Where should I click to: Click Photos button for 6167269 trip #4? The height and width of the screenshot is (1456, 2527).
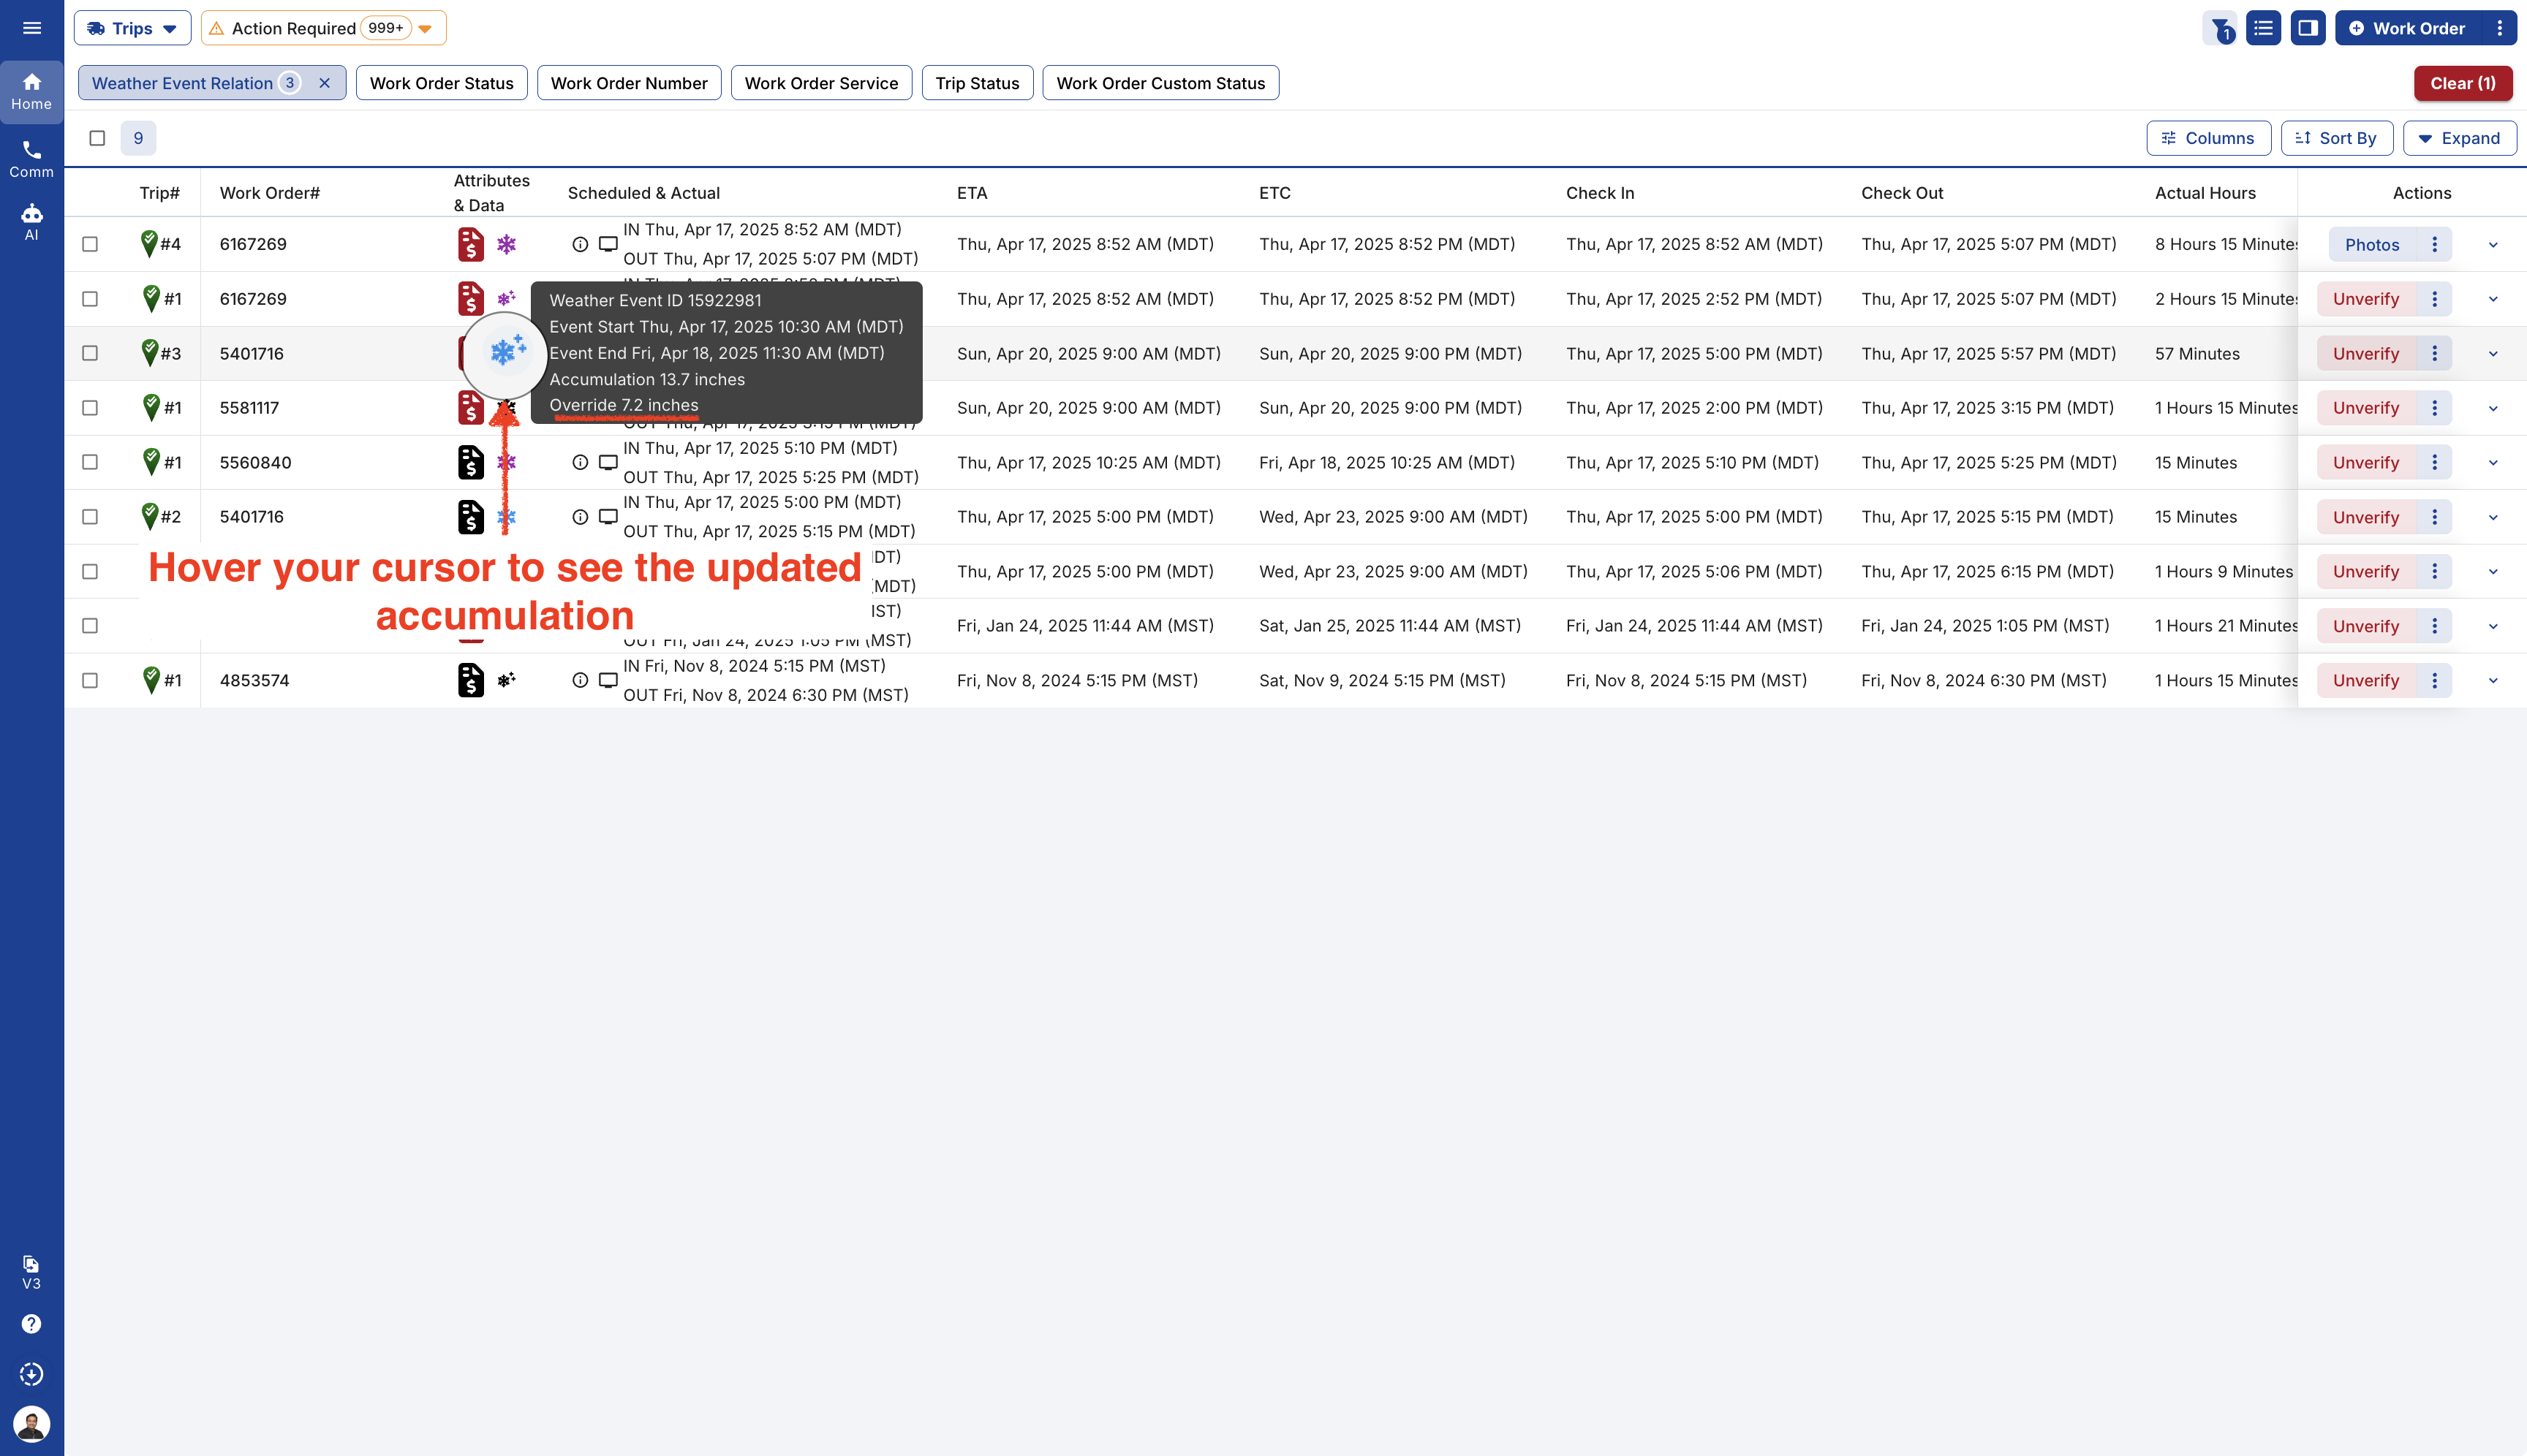pos(2371,245)
